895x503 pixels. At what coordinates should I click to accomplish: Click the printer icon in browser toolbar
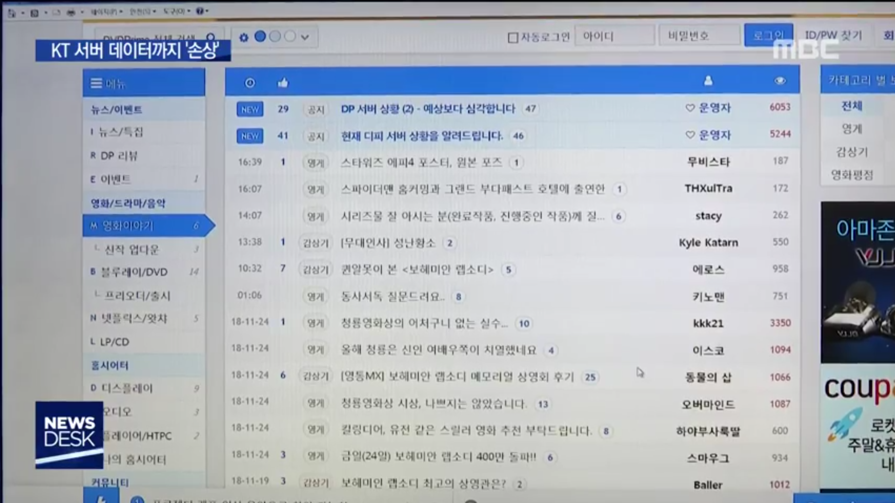click(71, 13)
